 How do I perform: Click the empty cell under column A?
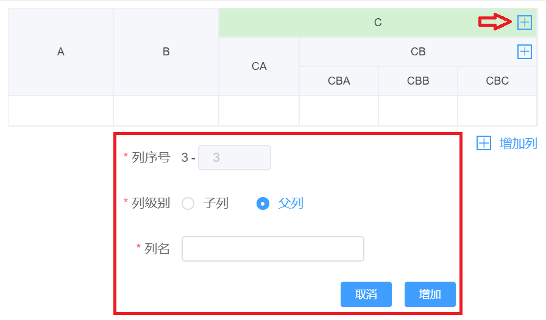click(61, 111)
